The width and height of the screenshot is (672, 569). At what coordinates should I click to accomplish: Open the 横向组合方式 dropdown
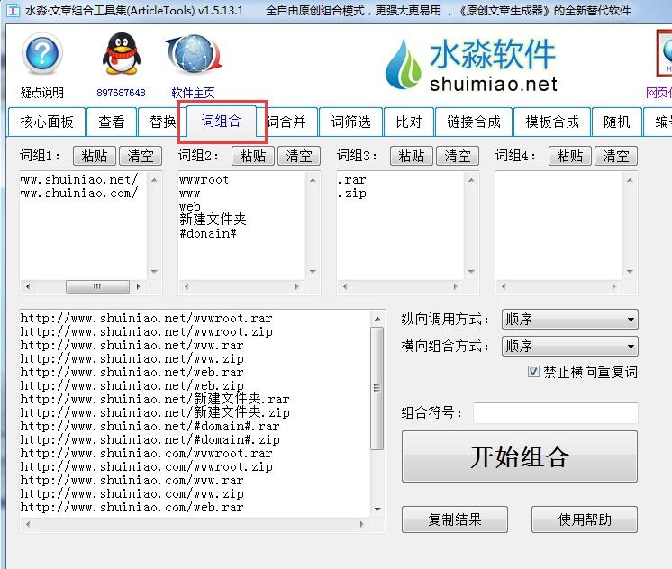(568, 347)
